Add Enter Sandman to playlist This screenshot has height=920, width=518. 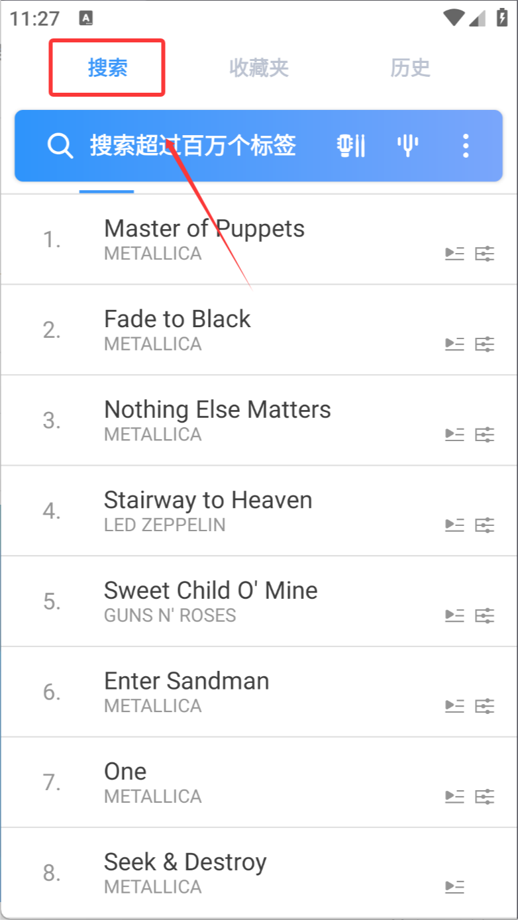click(454, 706)
